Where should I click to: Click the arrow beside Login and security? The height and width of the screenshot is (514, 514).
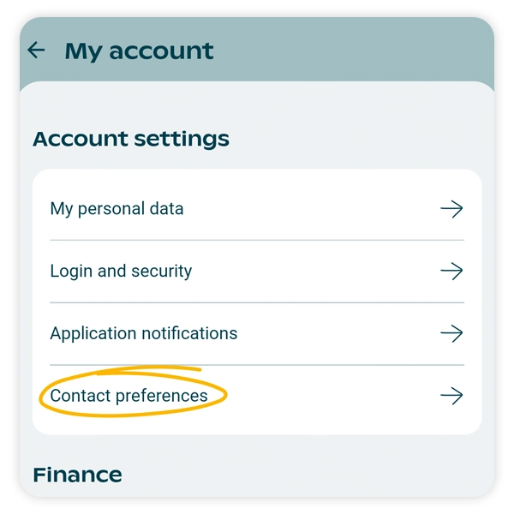[451, 271]
